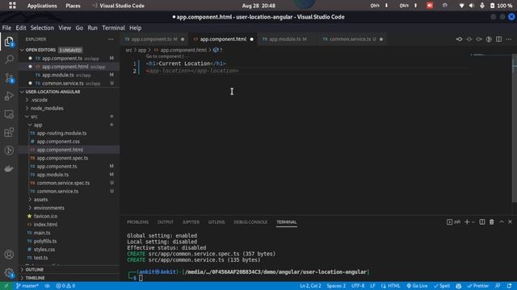Open the File menu
The height and width of the screenshot is (290, 517).
coord(6,28)
